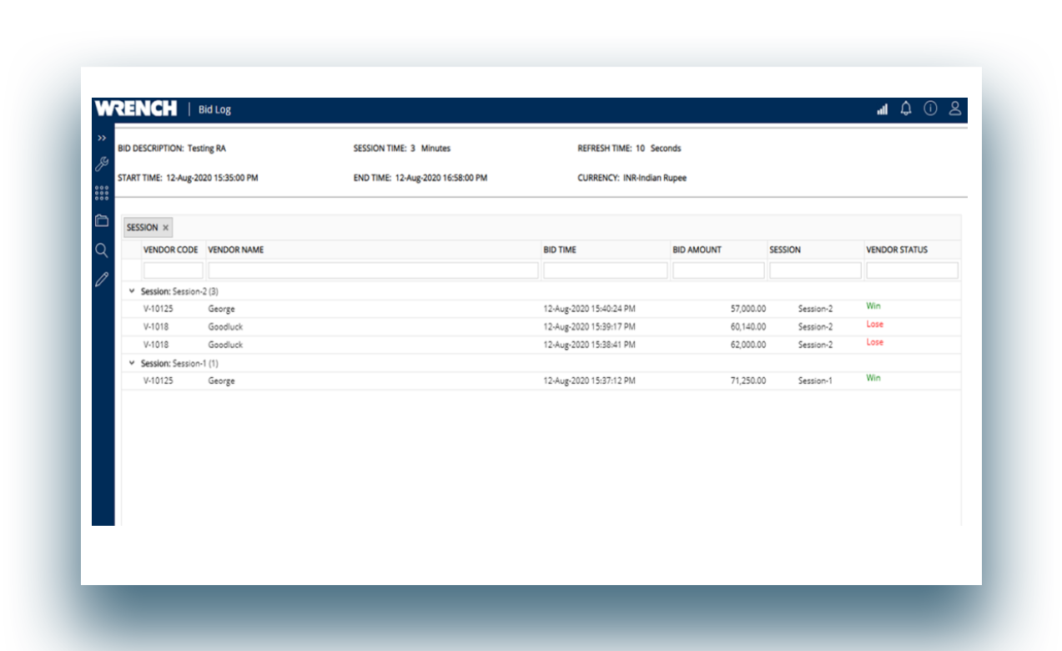Screen dimensions: 1062x651
Task: Sort by BID TIME column header
Action: (560, 250)
